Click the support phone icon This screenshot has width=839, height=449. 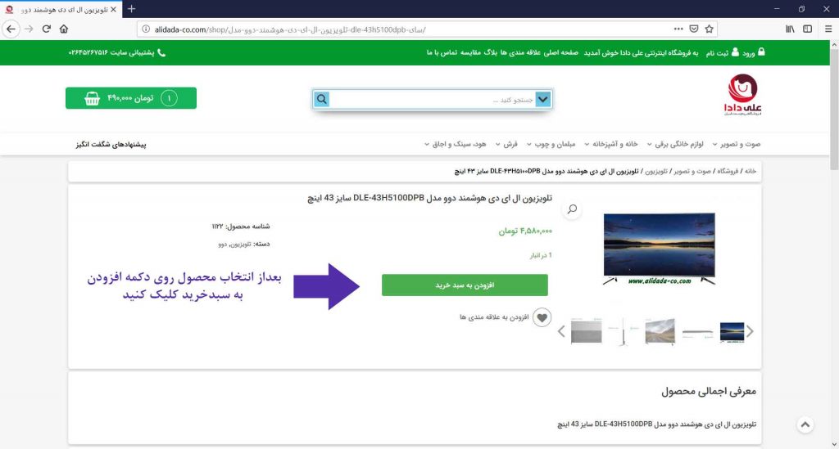pos(161,52)
